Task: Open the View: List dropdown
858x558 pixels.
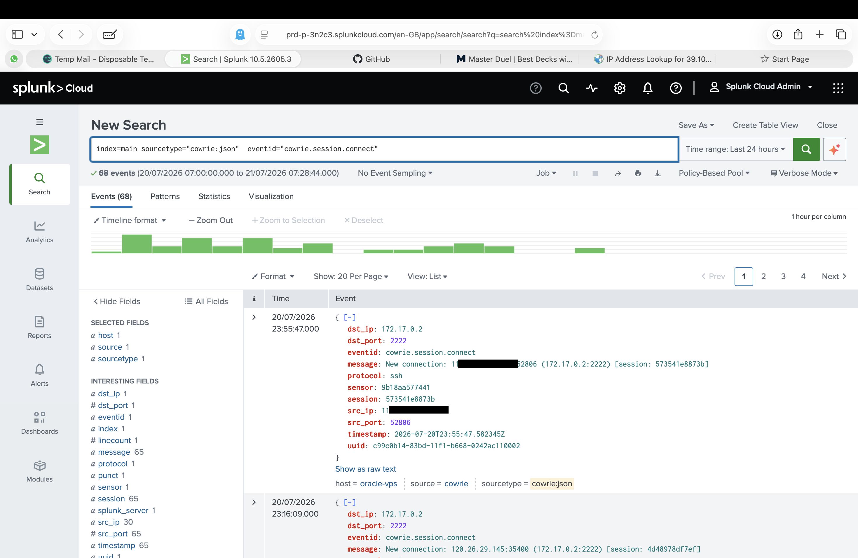Action: pos(427,276)
